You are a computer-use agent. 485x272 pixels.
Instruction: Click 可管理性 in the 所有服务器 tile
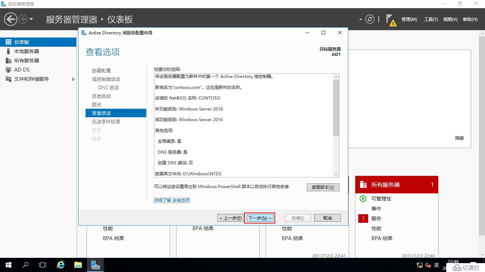pos(381,199)
